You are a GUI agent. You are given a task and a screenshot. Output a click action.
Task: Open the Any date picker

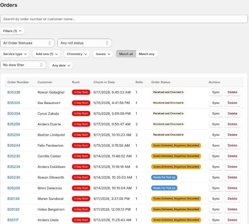tap(61, 65)
